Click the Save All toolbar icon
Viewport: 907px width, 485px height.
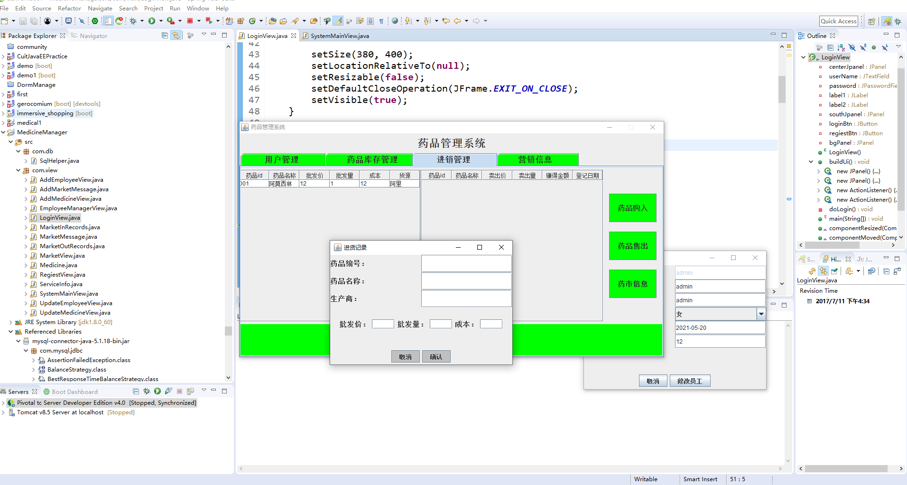(x=34, y=21)
